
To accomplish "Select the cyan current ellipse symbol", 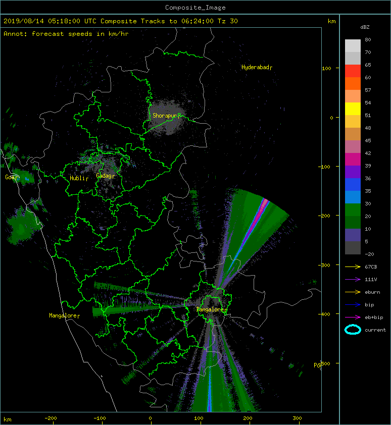I will pos(353,330).
